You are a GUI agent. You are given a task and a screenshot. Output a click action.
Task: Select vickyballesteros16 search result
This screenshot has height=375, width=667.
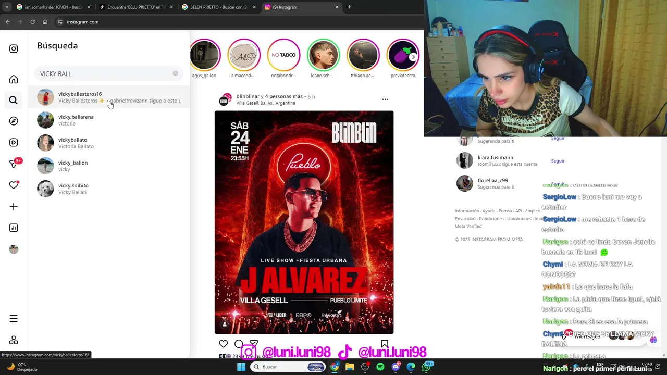click(x=108, y=97)
